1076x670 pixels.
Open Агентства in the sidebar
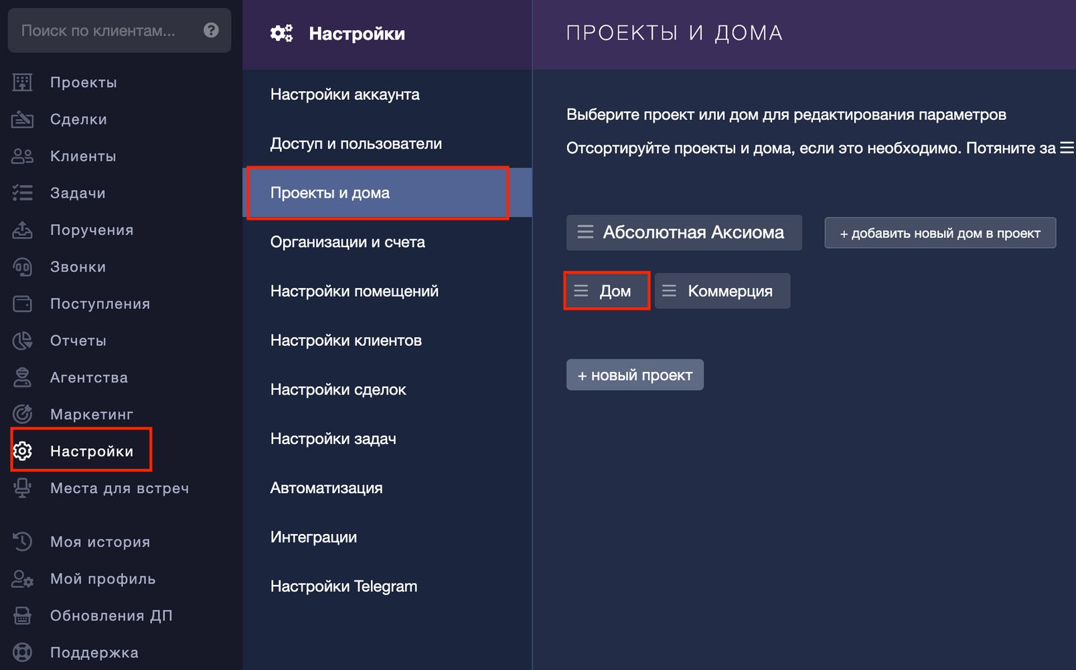point(89,377)
